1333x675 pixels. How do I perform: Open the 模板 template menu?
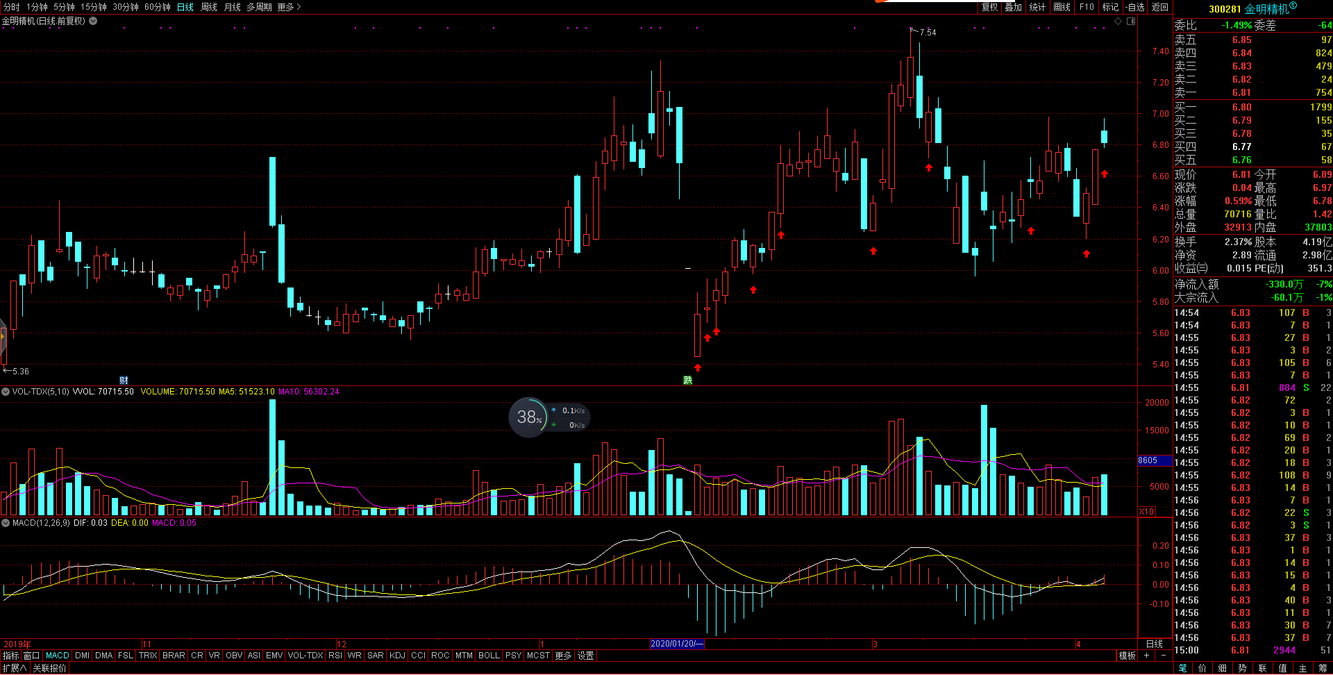coord(1127,656)
